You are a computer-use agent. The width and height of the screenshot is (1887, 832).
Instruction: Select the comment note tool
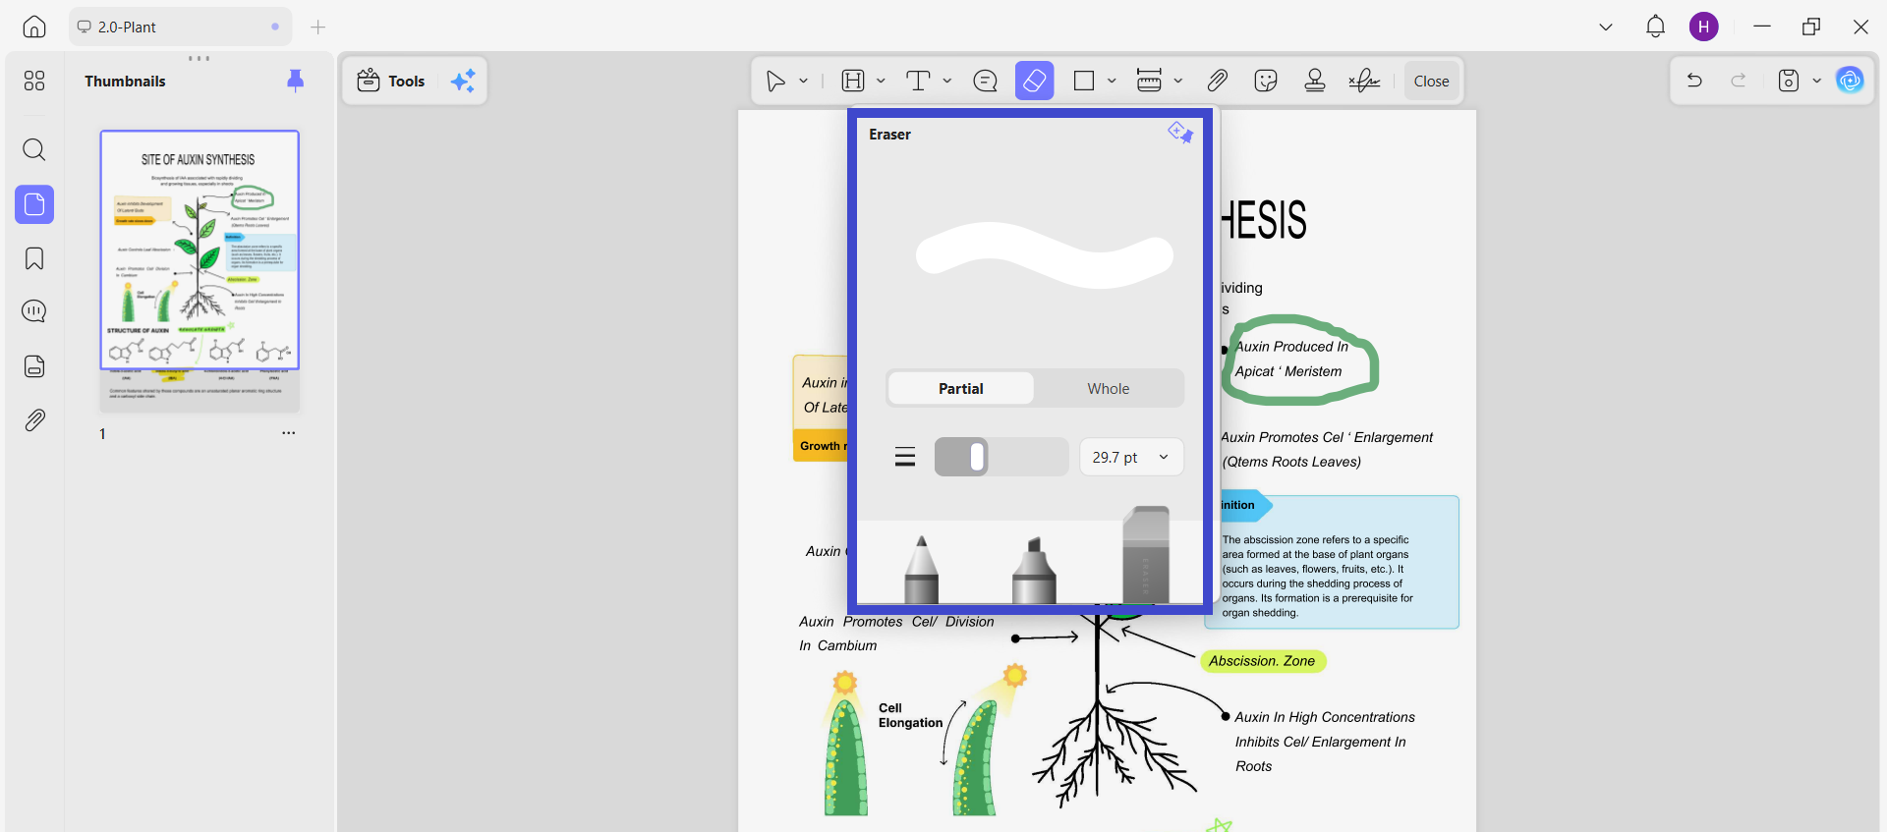pyautogui.click(x=985, y=81)
